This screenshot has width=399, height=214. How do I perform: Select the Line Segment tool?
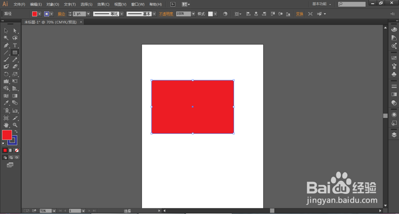click(x=6, y=52)
